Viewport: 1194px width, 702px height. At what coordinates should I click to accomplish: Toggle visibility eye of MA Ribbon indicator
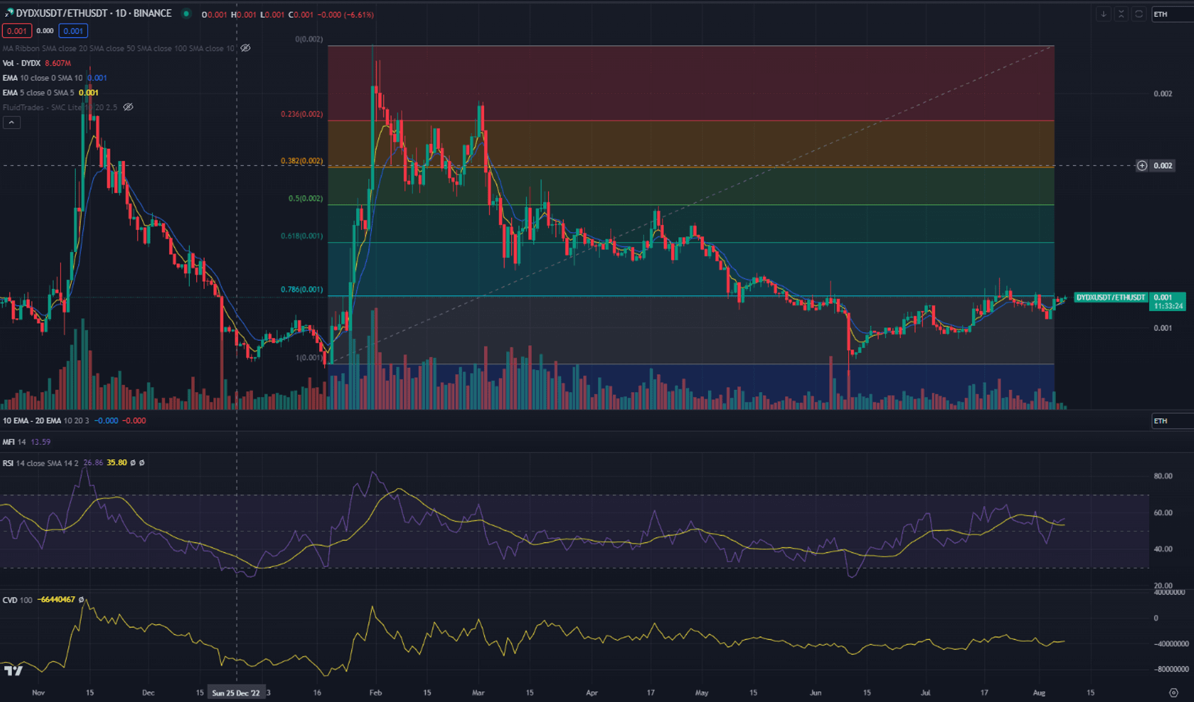pos(245,48)
